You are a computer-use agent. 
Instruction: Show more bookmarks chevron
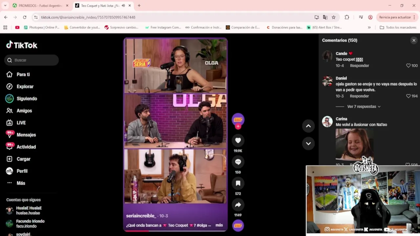(x=369, y=28)
